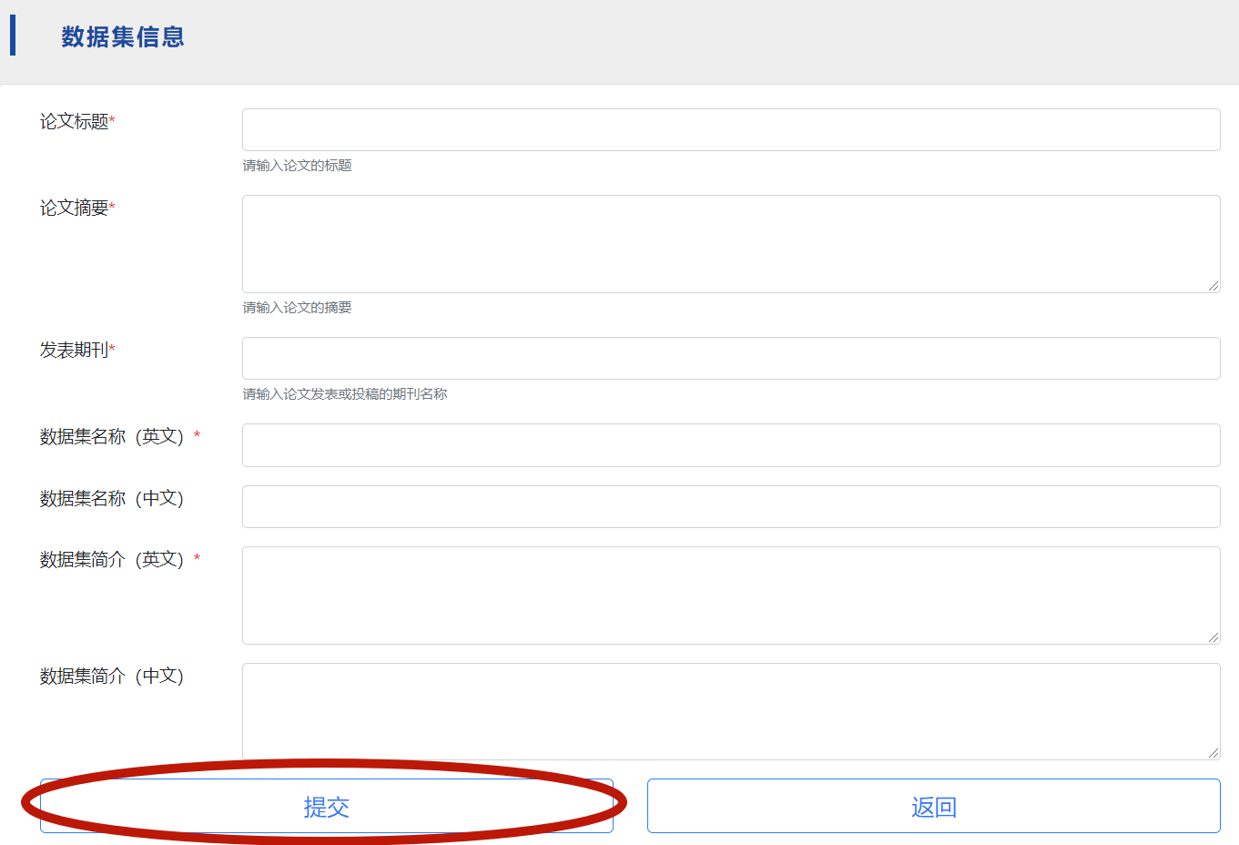Viewport: 1239px width, 845px height.
Task: Click the resize grip on 数据集简介（中文） box
Action: (1214, 753)
